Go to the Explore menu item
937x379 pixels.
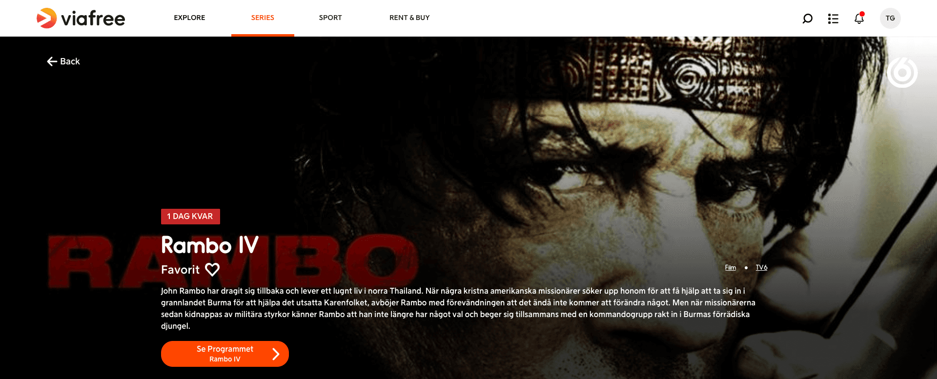click(x=189, y=18)
